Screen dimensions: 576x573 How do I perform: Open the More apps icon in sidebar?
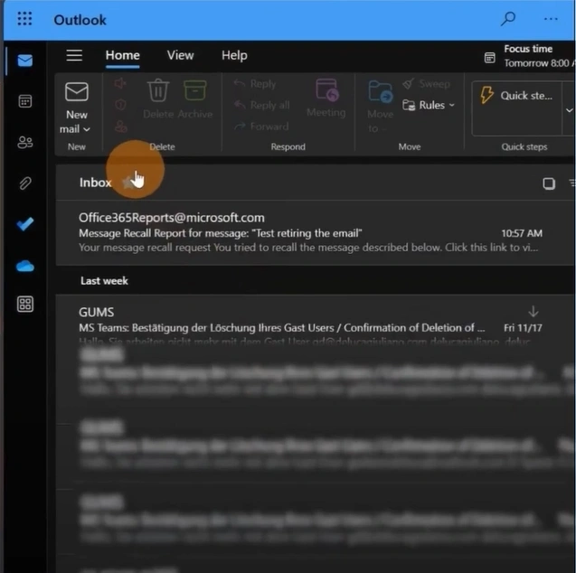[x=25, y=305]
